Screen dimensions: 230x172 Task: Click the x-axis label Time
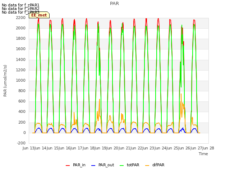[203, 154]
